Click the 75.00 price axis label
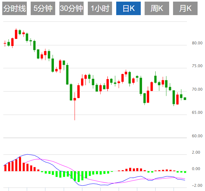 coord(197,66)
